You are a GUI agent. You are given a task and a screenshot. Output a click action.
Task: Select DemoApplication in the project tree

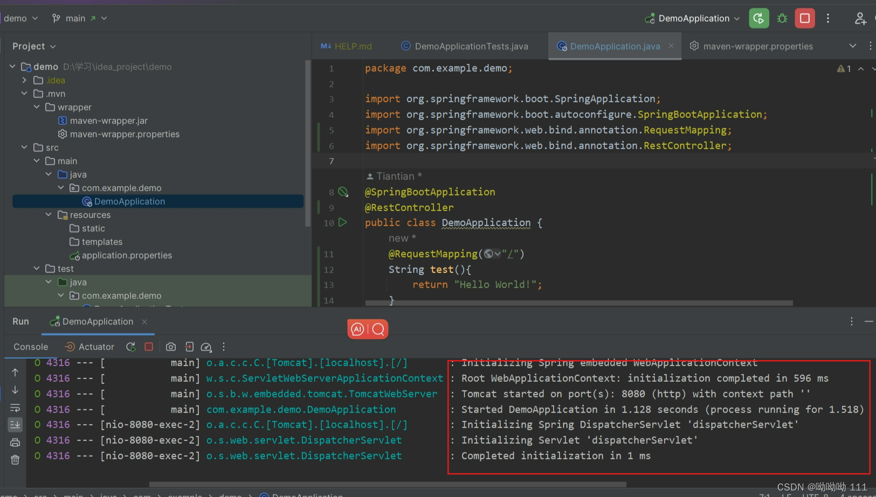click(x=158, y=201)
